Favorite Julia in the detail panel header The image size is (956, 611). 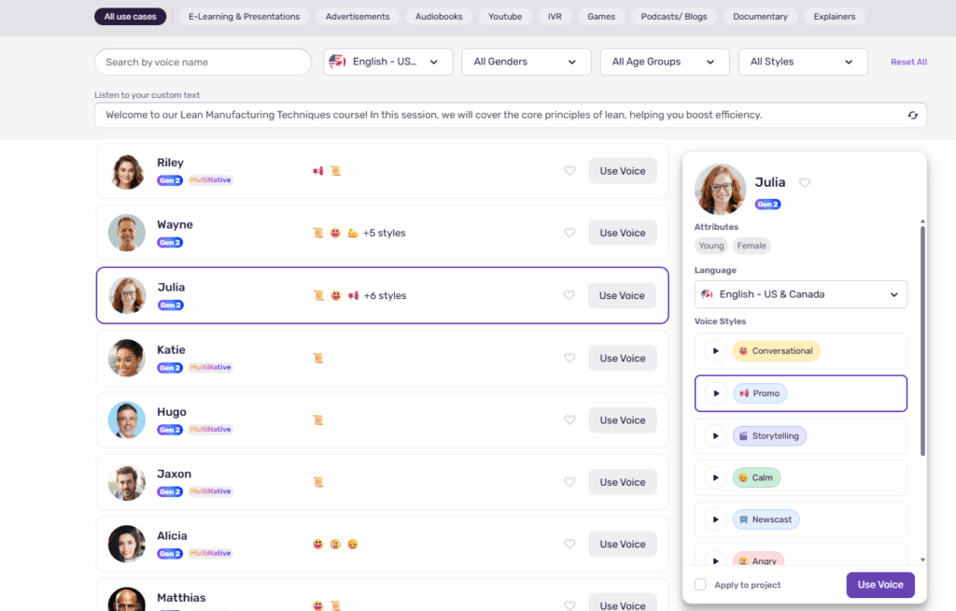tap(805, 183)
